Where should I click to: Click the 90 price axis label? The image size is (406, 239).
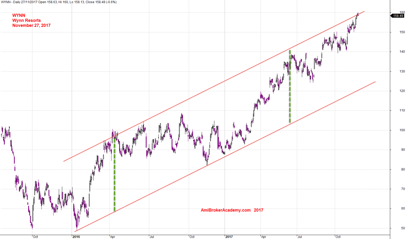click(403, 150)
